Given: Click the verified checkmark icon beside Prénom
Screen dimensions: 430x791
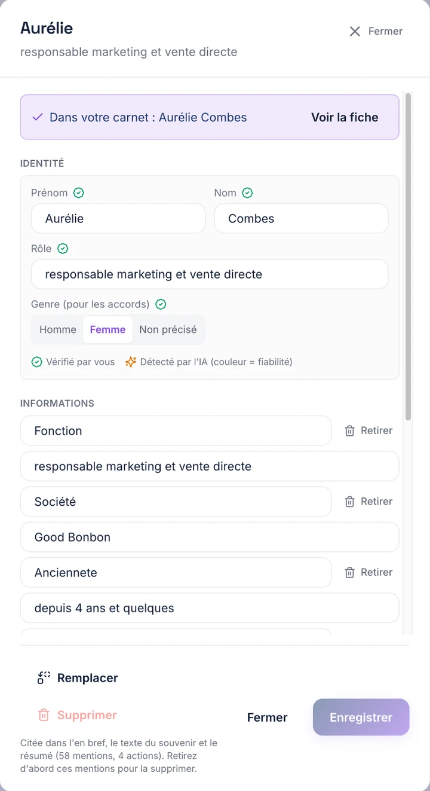Looking at the screenshot, I should click(x=78, y=193).
